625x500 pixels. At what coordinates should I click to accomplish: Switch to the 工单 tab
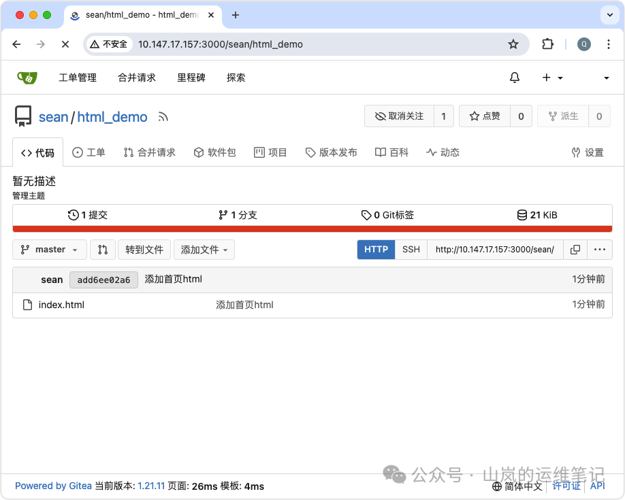click(x=89, y=152)
